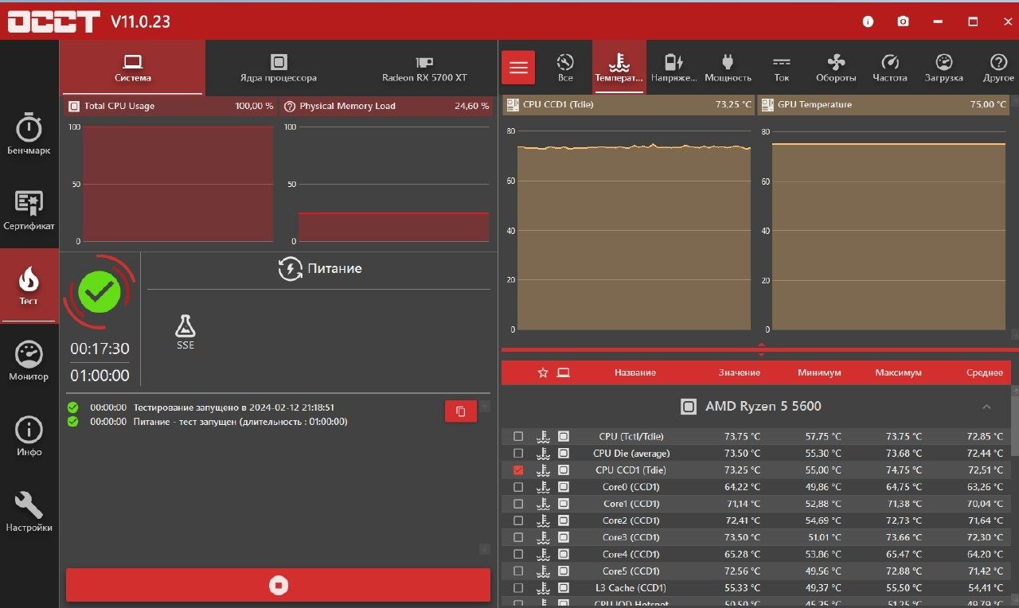The height and width of the screenshot is (608, 1019).
Task: Switch to Частота sensor tab
Action: tap(890, 68)
